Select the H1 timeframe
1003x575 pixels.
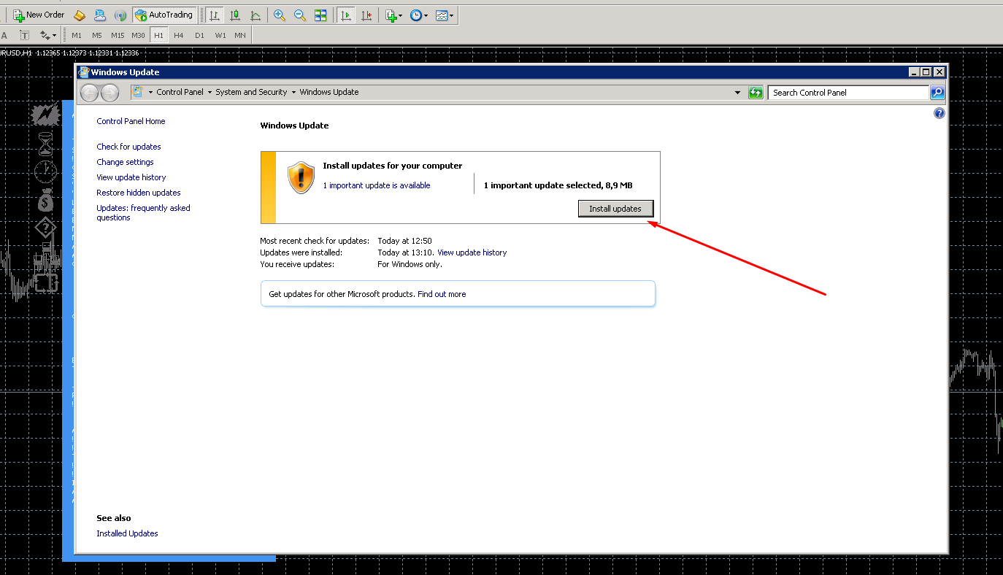pos(158,35)
